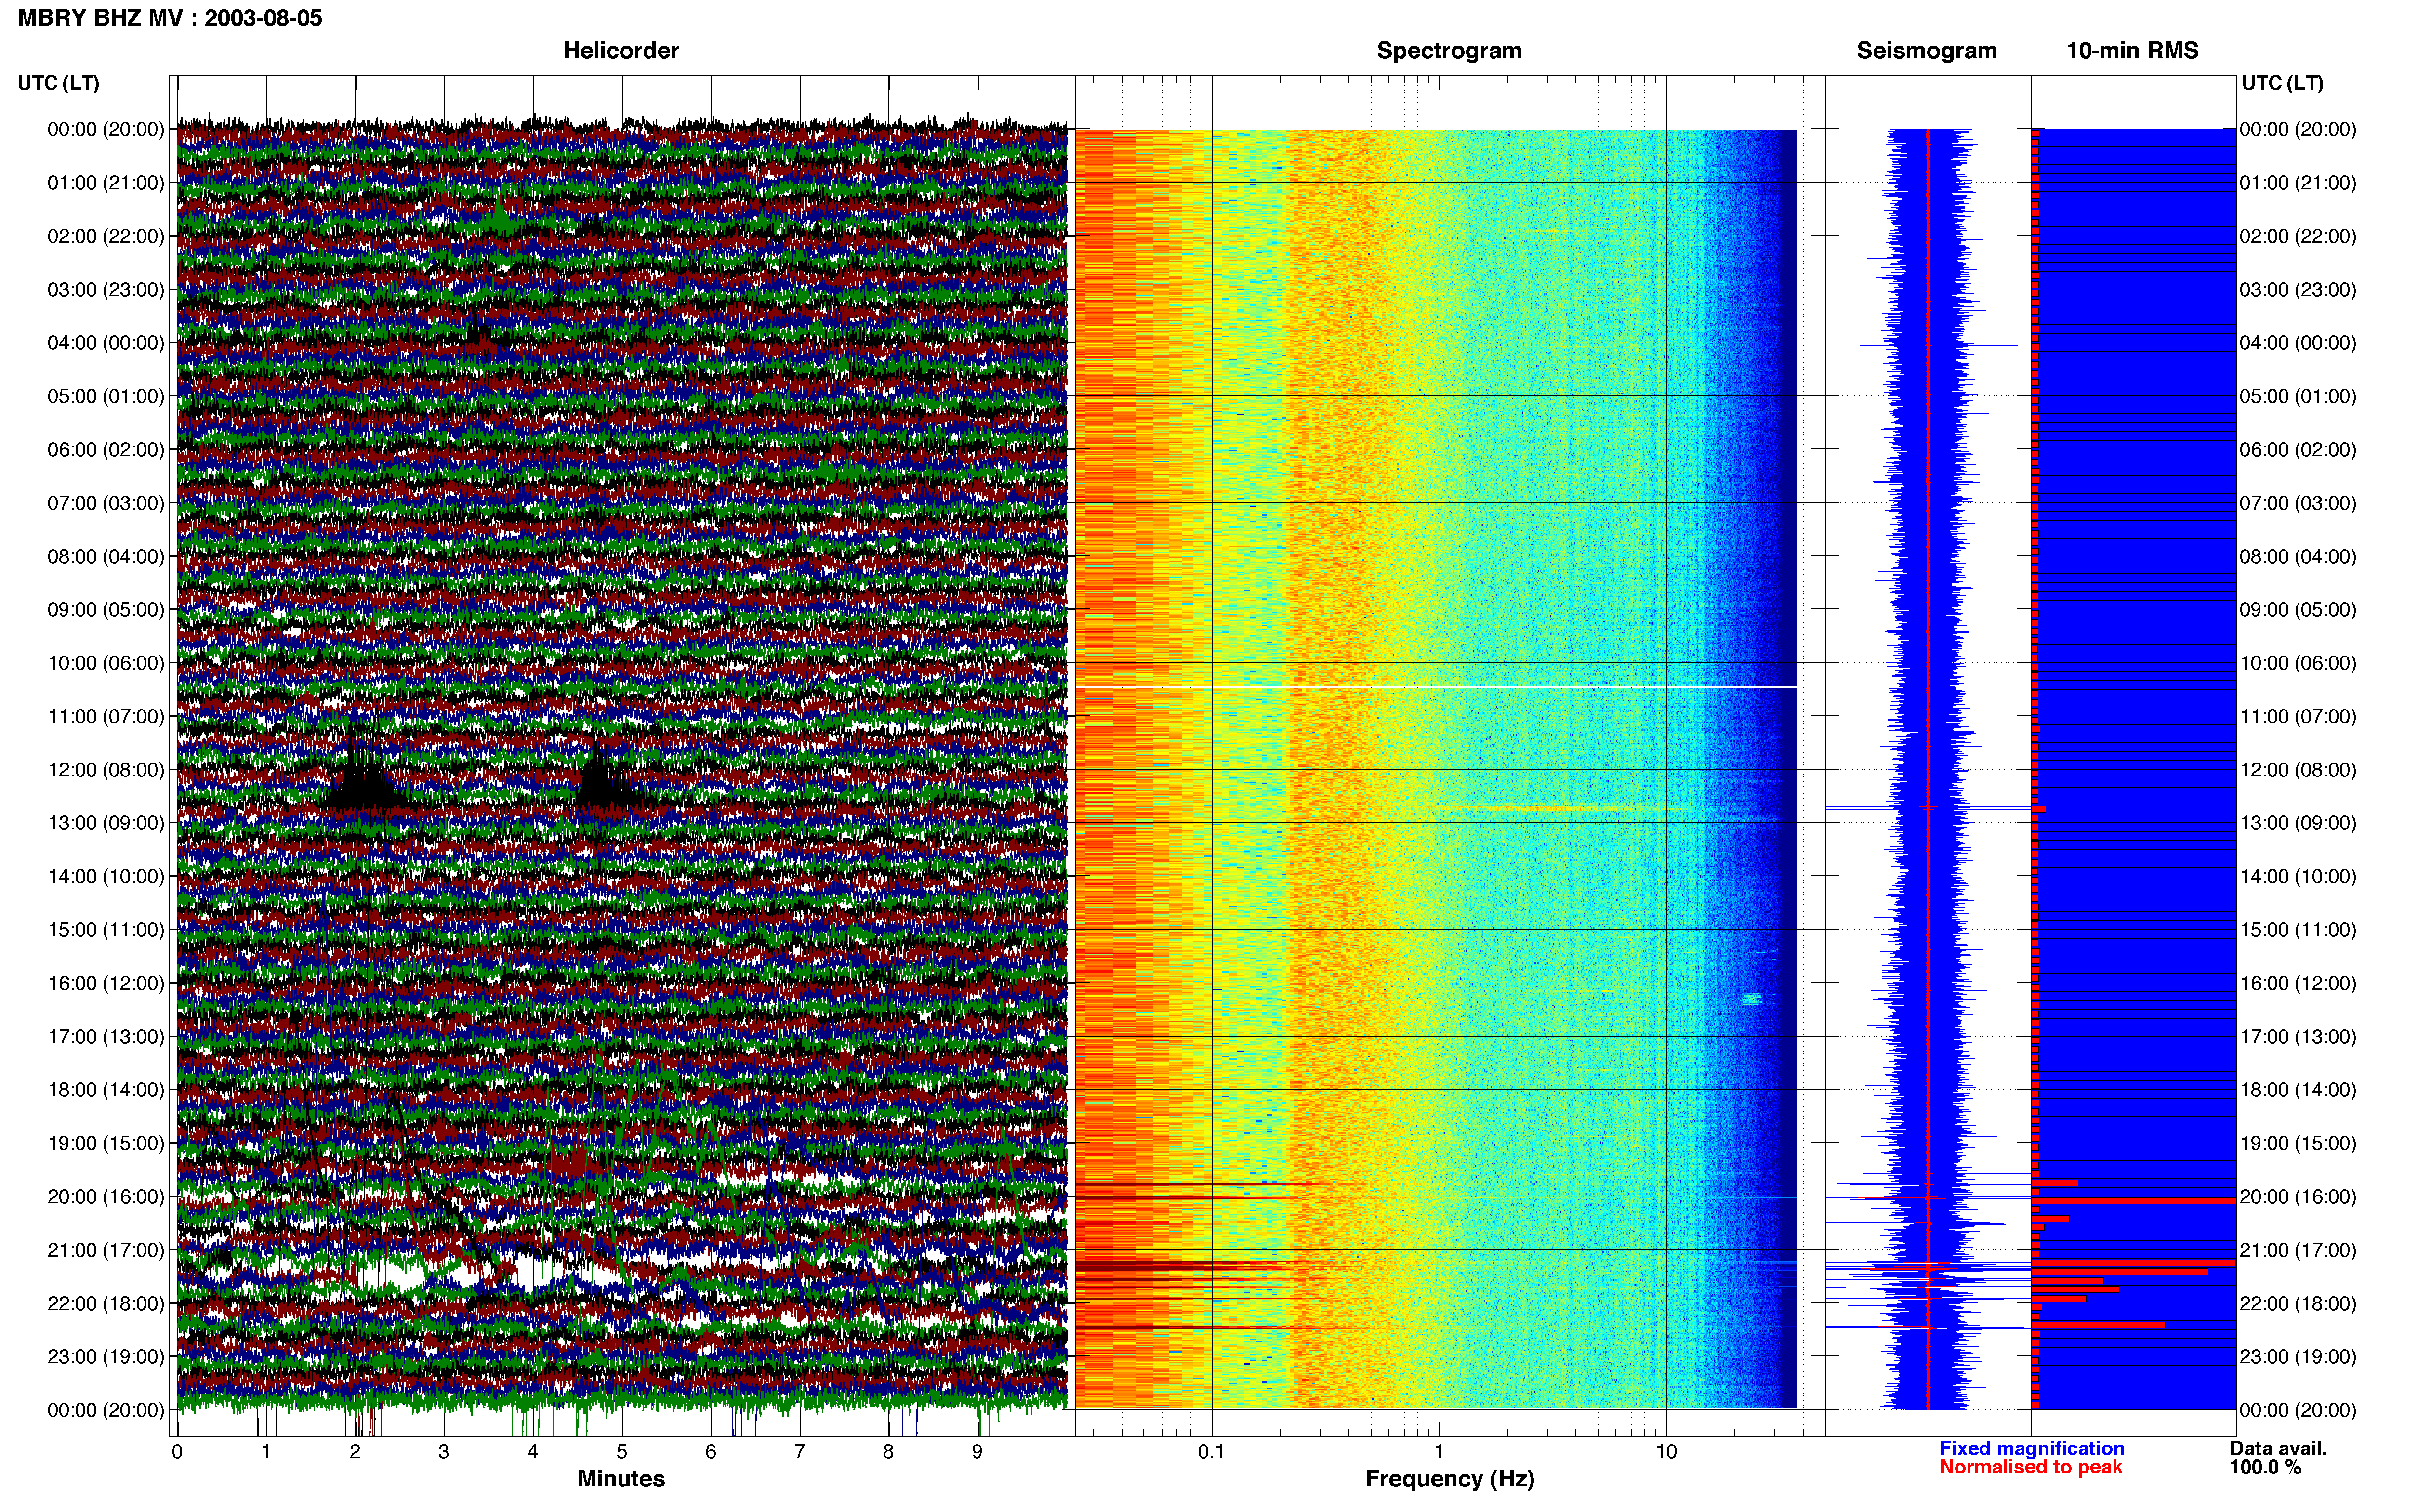Screen dimensions: 2418x1512
Task: Click the white data-gap line in spectrogram
Action: pos(1436,687)
